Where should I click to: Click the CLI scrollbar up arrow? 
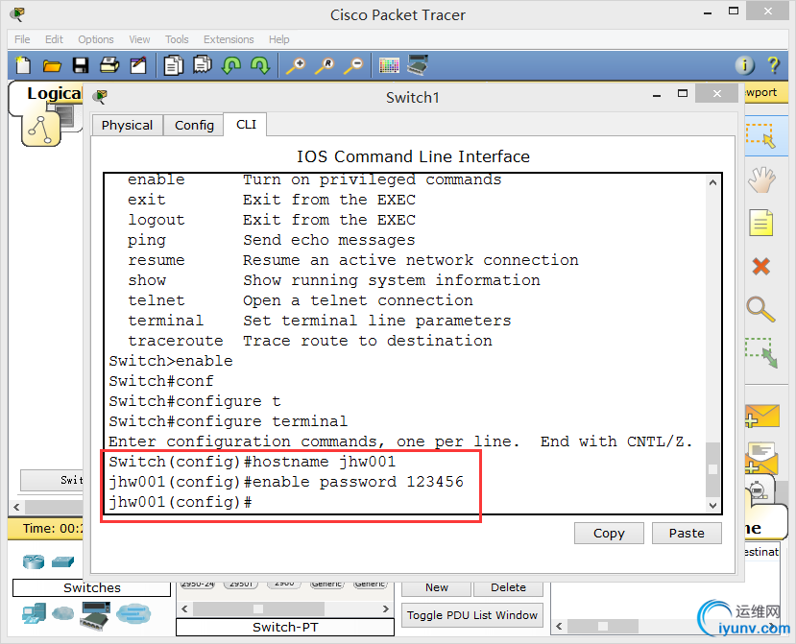pyautogui.click(x=713, y=182)
